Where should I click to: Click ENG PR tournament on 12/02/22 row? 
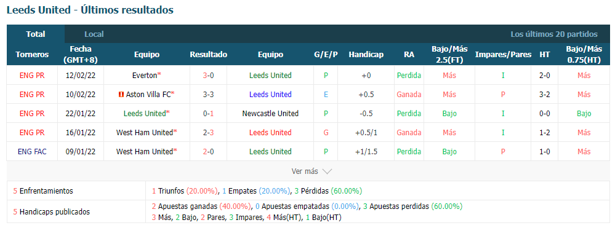(32, 75)
